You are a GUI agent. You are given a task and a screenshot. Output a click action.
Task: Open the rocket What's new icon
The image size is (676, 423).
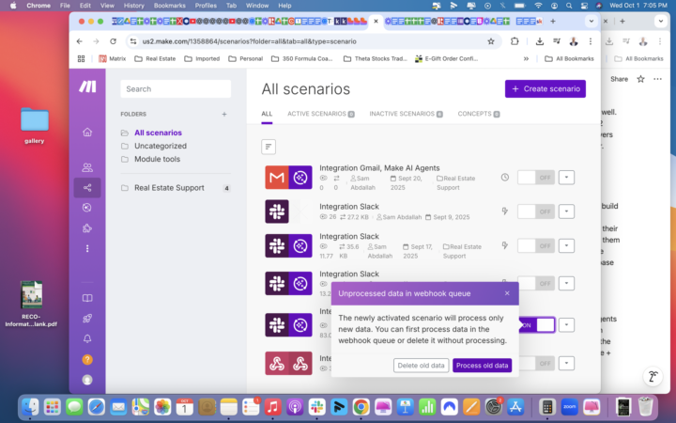pos(87,319)
